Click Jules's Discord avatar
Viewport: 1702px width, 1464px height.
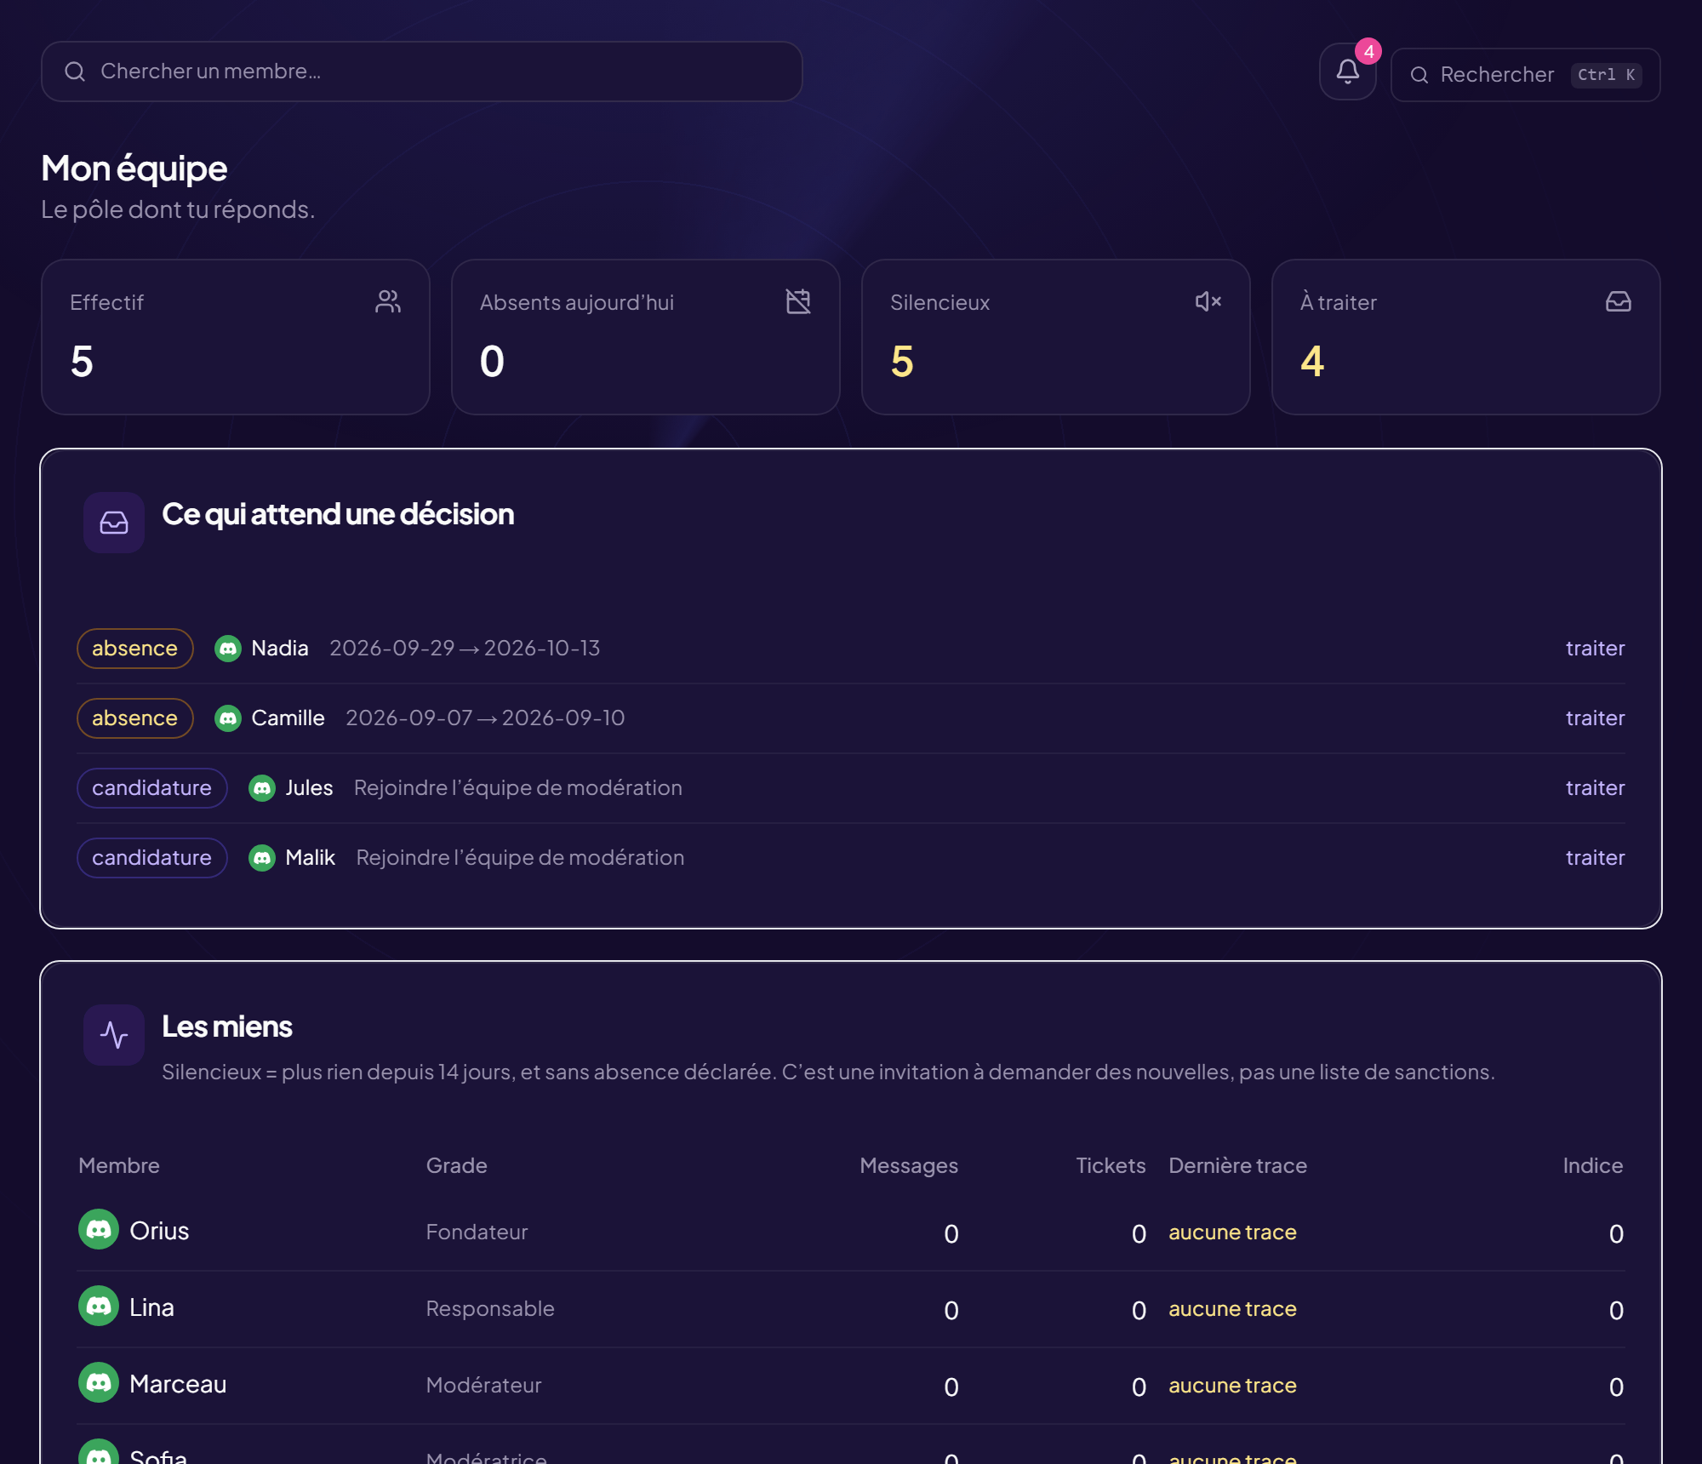coord(262,788)
